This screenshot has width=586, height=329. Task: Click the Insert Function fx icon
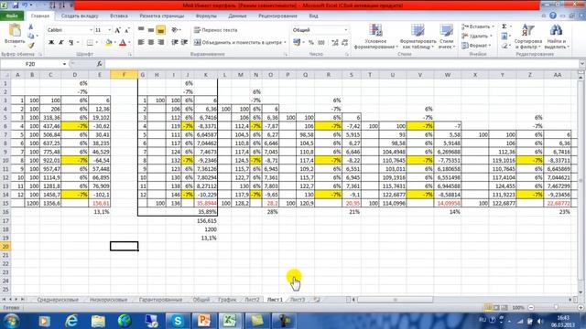[100, 64]
